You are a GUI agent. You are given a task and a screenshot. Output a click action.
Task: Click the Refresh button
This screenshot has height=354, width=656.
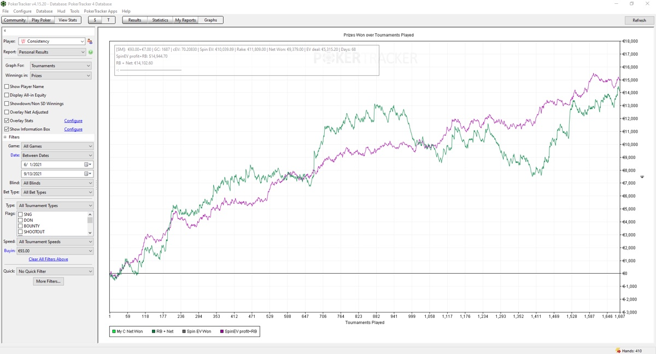pyautogui.click(x=639, y=20)
